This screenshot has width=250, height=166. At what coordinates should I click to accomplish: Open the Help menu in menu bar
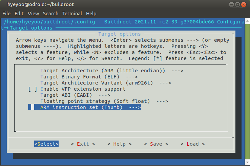click(x=91, y=14)
